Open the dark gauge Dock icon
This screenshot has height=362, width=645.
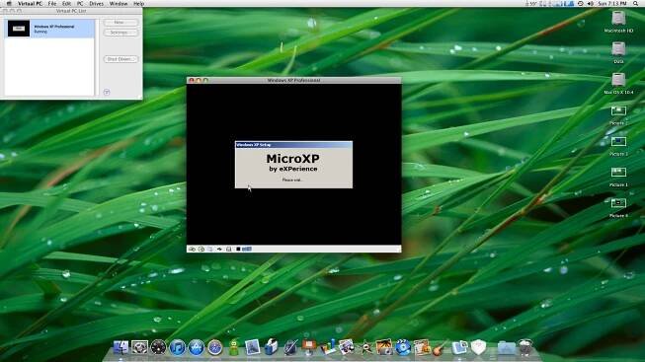tap(158, 347)
